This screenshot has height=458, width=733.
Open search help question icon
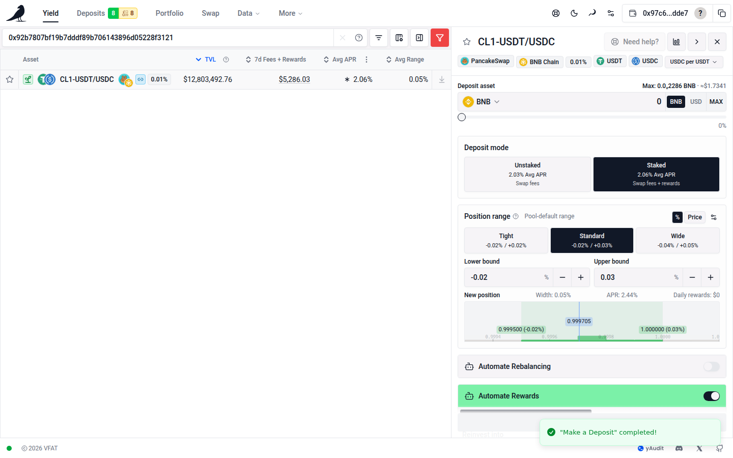359,38
